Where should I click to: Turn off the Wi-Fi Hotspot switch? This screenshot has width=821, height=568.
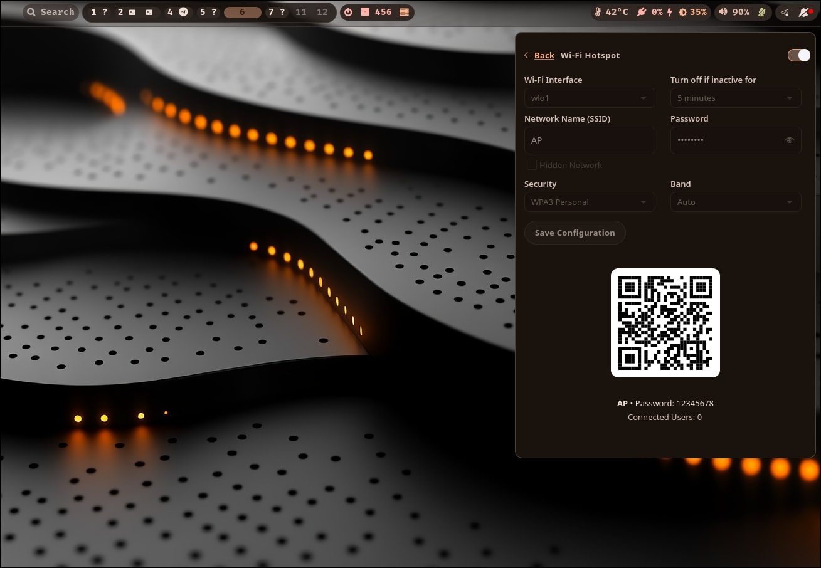pos(799,55)
